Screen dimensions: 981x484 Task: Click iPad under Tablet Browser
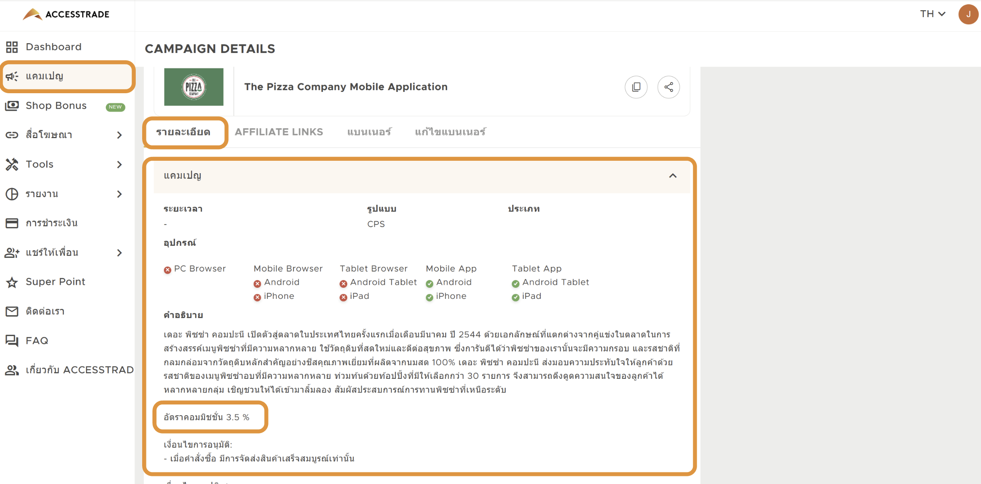(355, 296)
